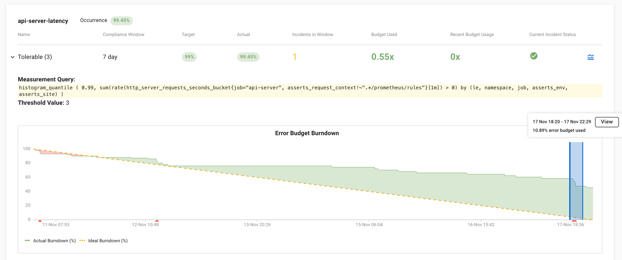Click the red incident marker near 11-Nov

coord(40,221)
